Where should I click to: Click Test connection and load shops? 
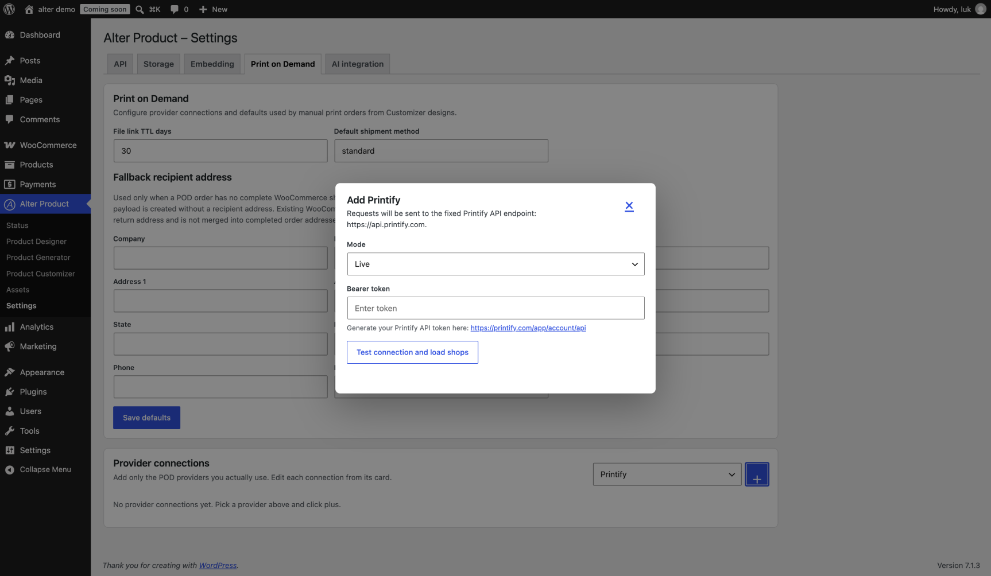[x=412, y=352]
